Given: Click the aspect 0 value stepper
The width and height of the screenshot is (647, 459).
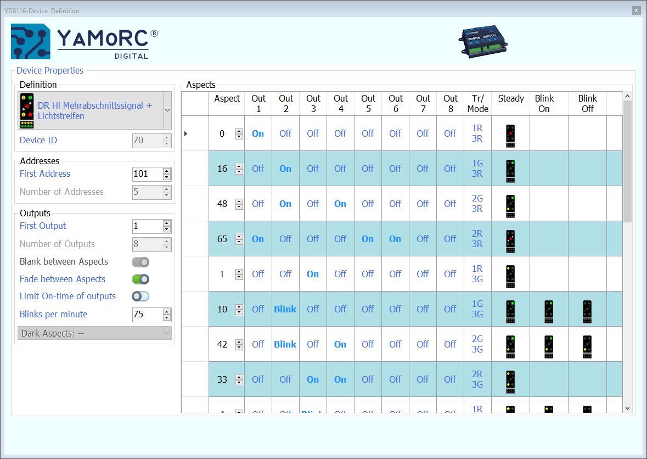Looking at the screenshot, I should tap(239, 134).
